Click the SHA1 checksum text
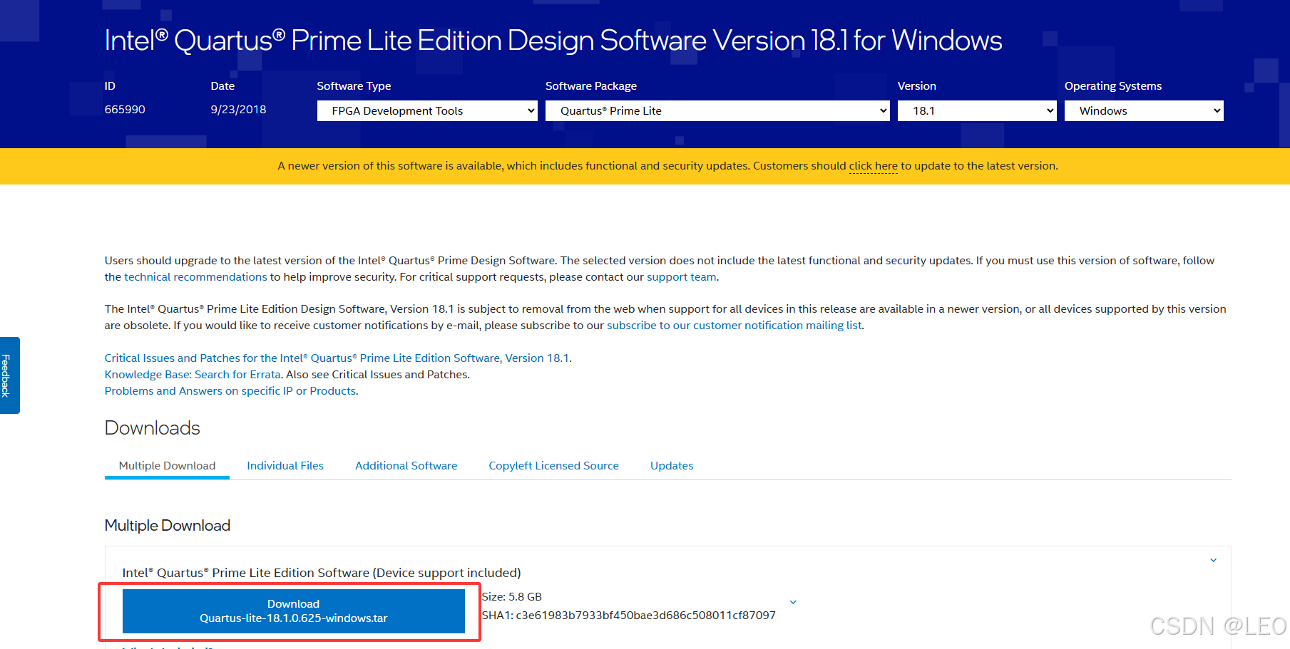Screen dimensions: 1290x649 tap(629, 615)
